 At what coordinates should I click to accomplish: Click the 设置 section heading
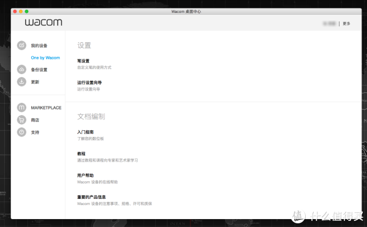point(84,45)
